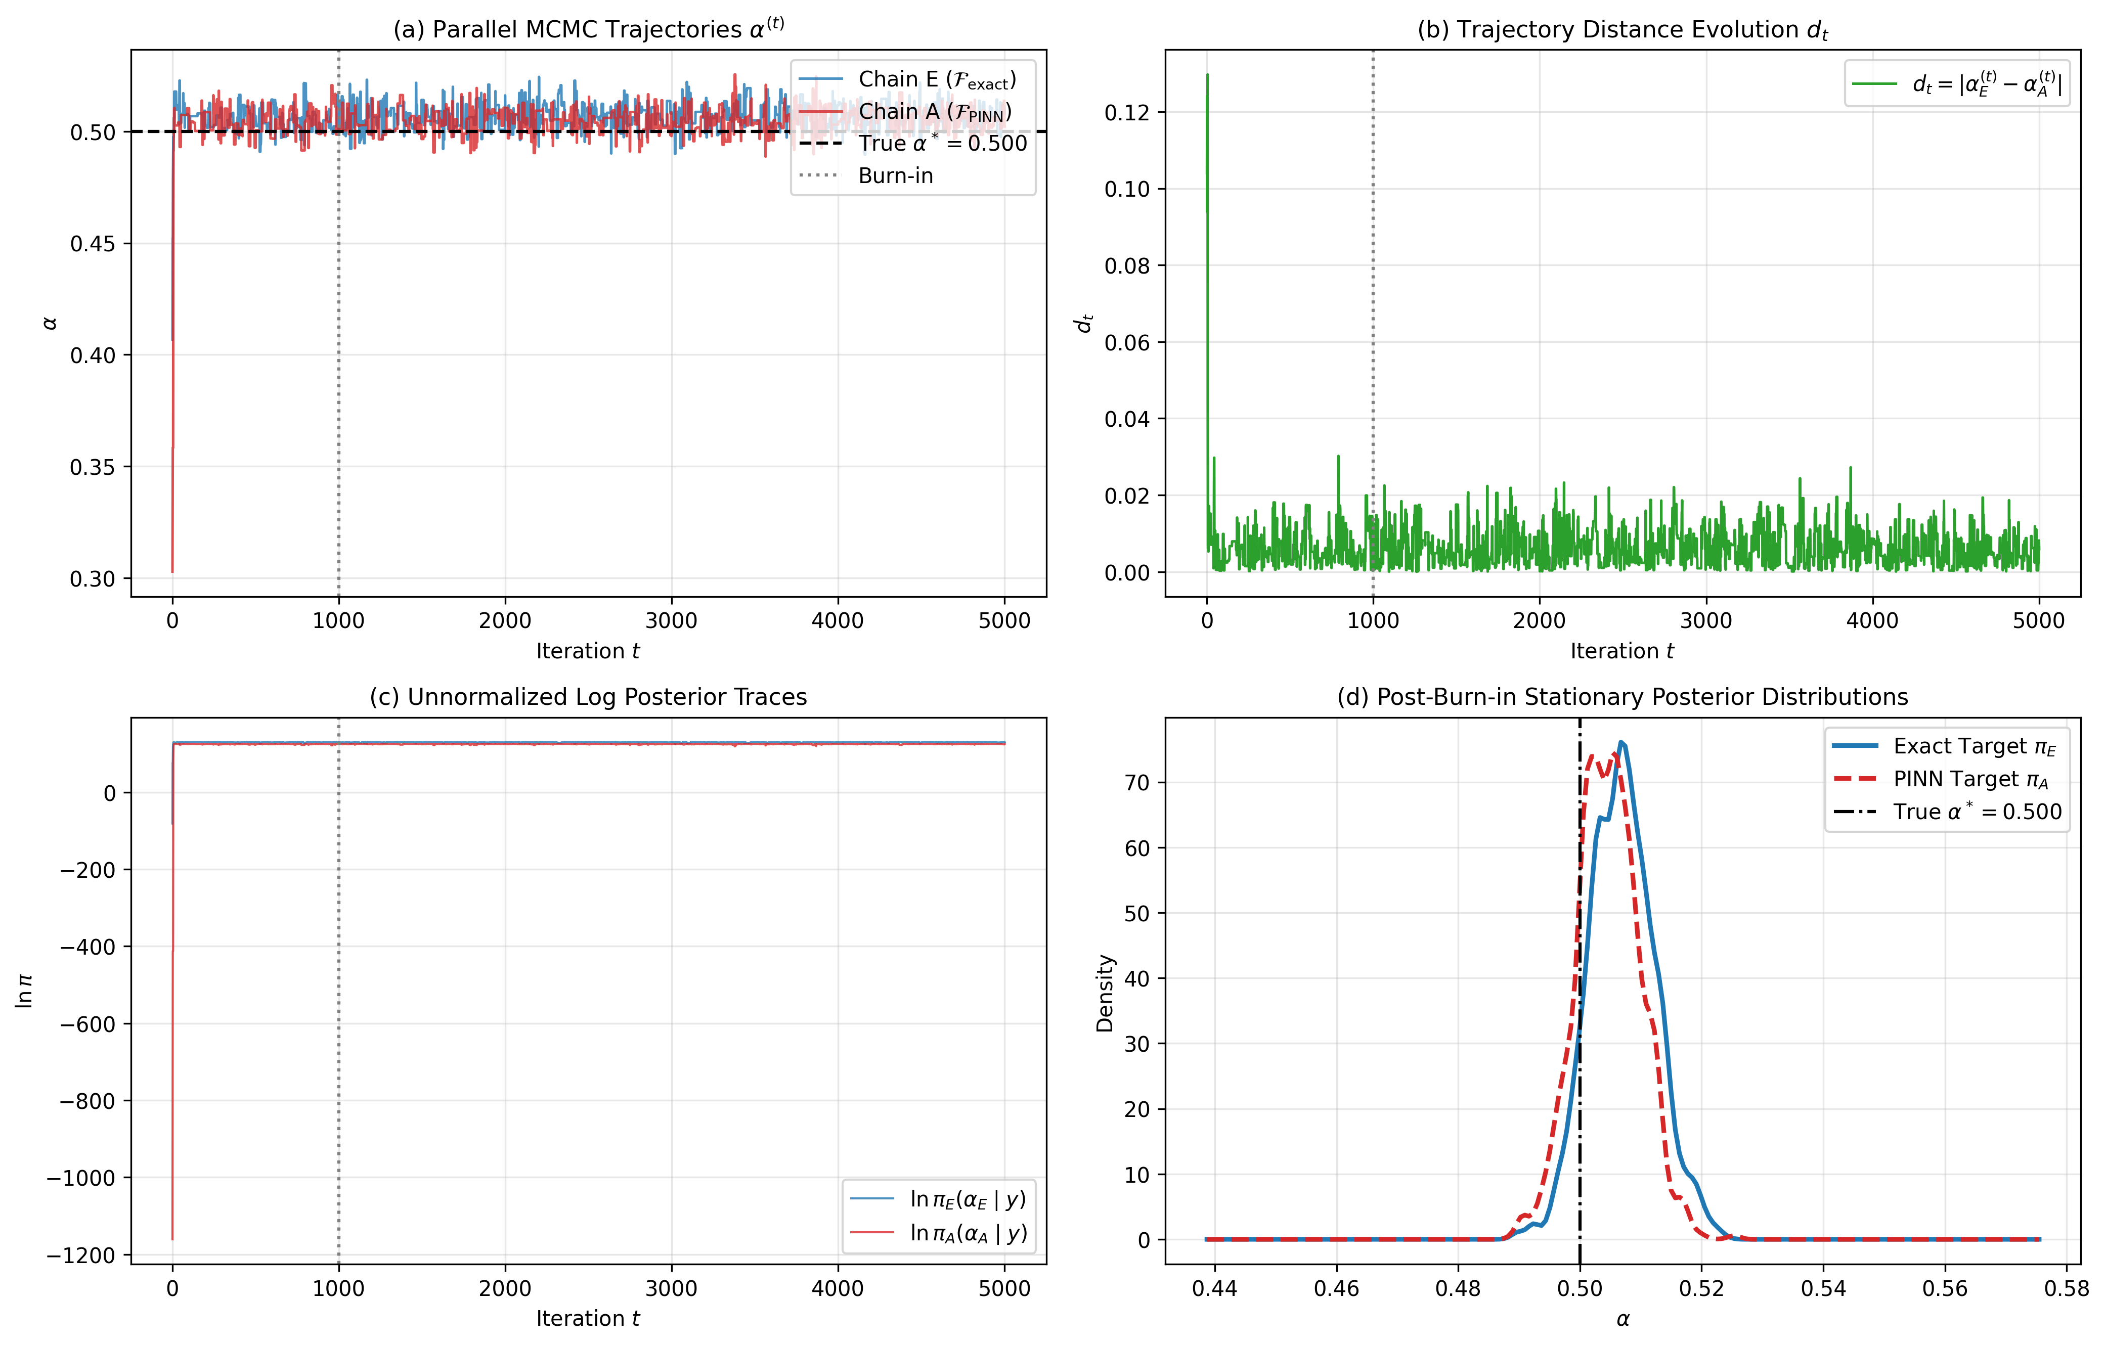The image size is (2105, 1345).
Task: Click y-tick '0.30' in plot (a)
Action: 93,578
